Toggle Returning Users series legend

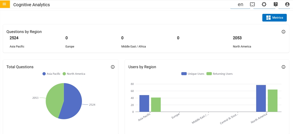(219, 74)
